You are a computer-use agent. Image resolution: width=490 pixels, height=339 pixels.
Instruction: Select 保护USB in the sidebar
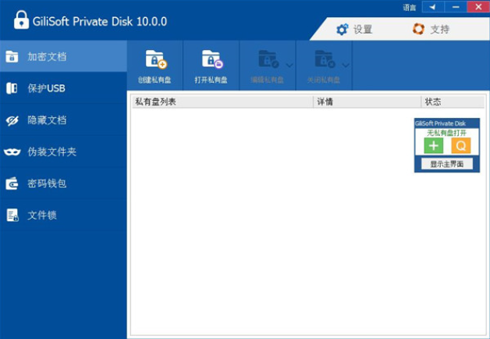click(47, 88)
